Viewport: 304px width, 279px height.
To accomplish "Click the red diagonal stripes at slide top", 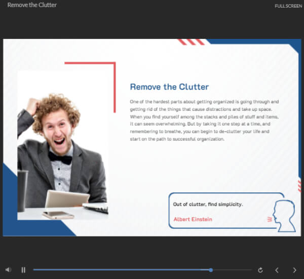I will pos(192,42).
